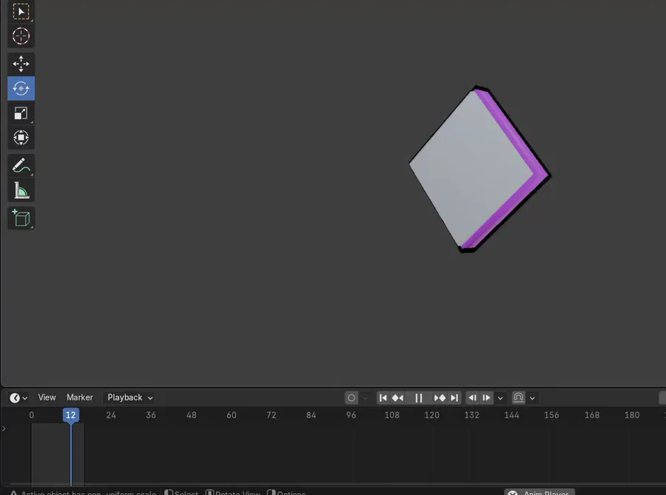This screenshot has width=666, height=495.
Task: Activate the Transform tool
Action: pos(21,137)
